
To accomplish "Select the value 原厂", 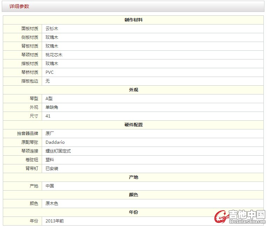I will tap(50, 134).
